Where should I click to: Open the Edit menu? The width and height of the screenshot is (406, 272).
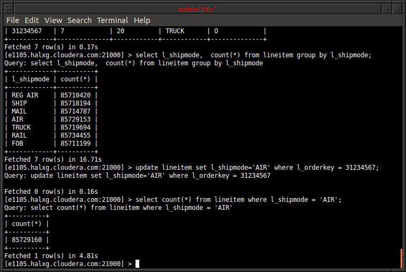(32, 20)
